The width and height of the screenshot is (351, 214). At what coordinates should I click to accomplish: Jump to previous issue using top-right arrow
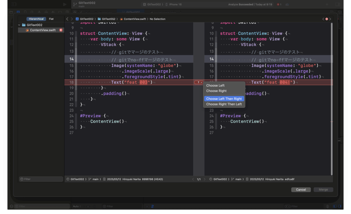pos(323,19)
